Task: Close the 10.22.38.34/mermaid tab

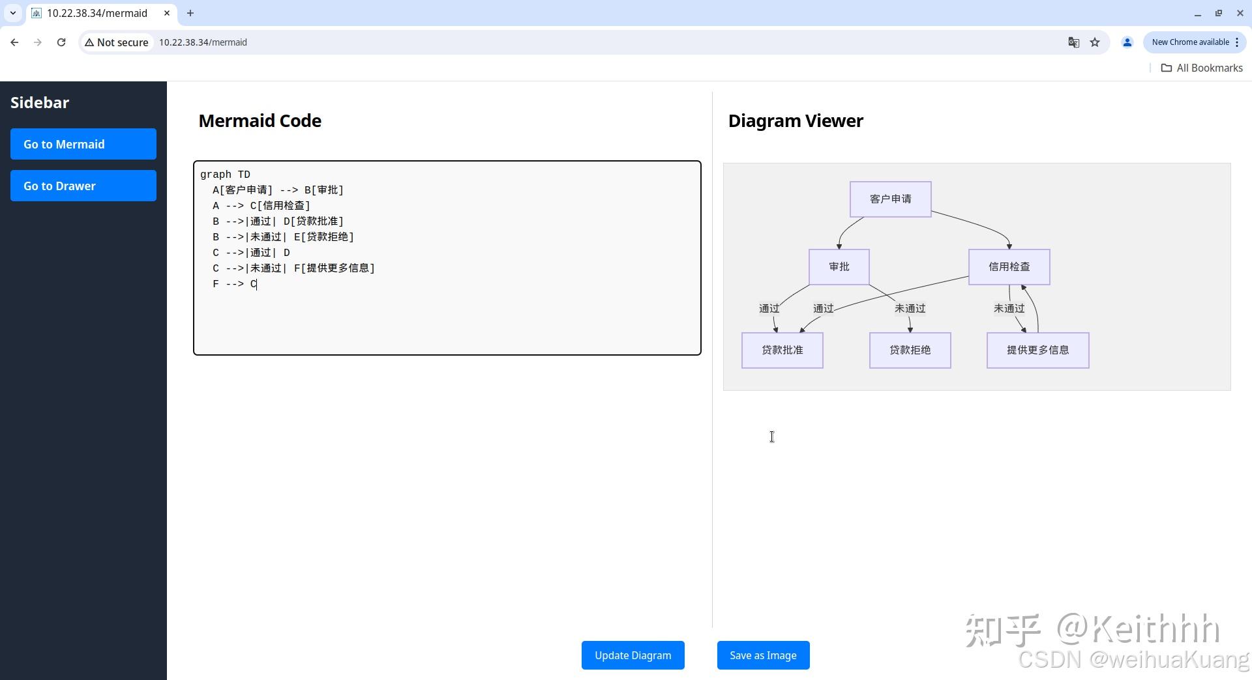Action: [x=167, y=13]
